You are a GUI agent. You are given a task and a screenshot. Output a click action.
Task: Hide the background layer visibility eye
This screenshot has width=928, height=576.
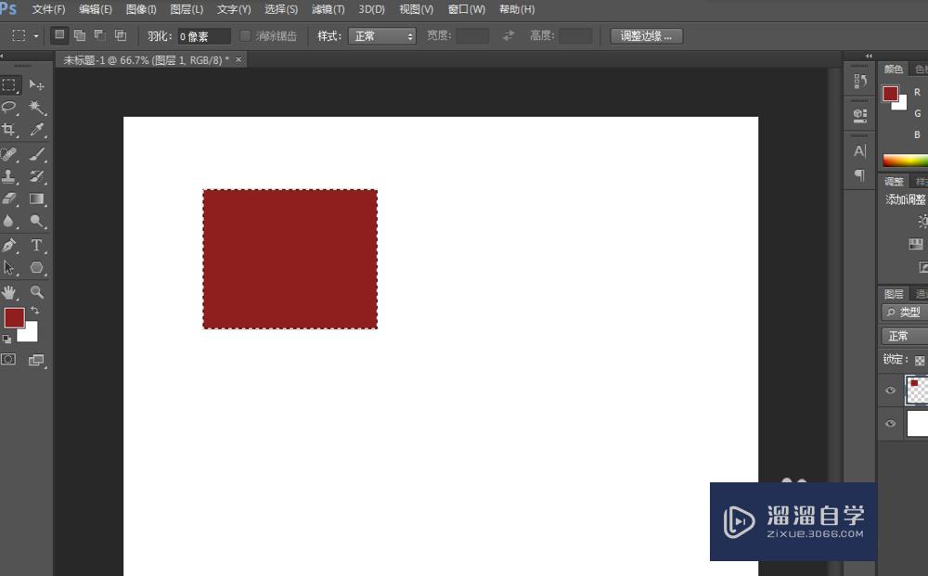tap(890, 424)
